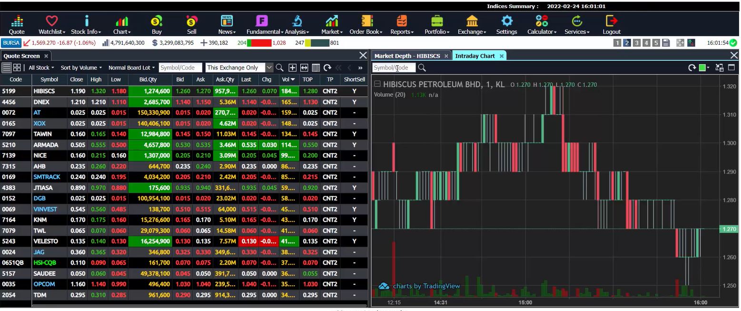
Task: Click the search magnifier in Intraday Chart panel
Action: click(422, 68)
